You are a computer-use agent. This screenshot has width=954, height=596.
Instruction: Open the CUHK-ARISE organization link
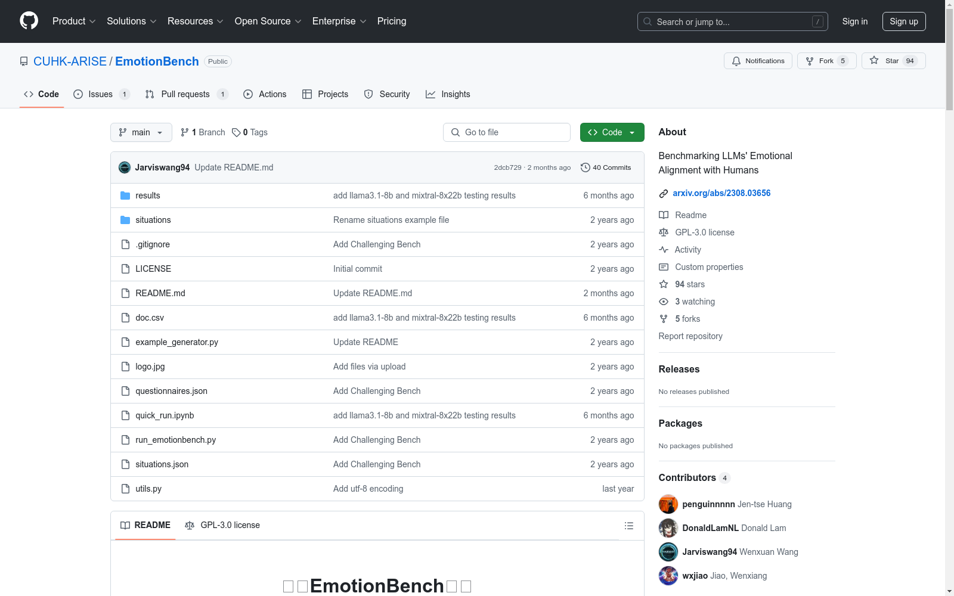coord(70,61)
